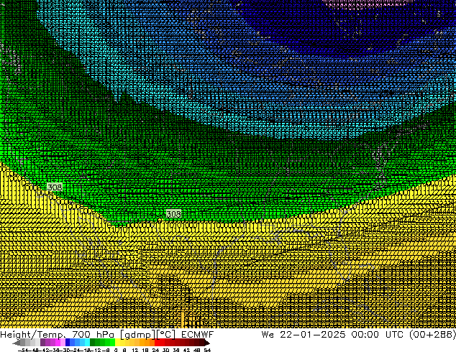Click the 308 contour label near the left edge
This screenshot has width=456, height=352.
click(55, 187)
